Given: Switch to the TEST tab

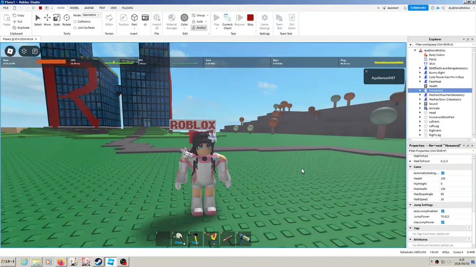Looking at the screenshot, I should pyautogui.click(x=102, y=8).
